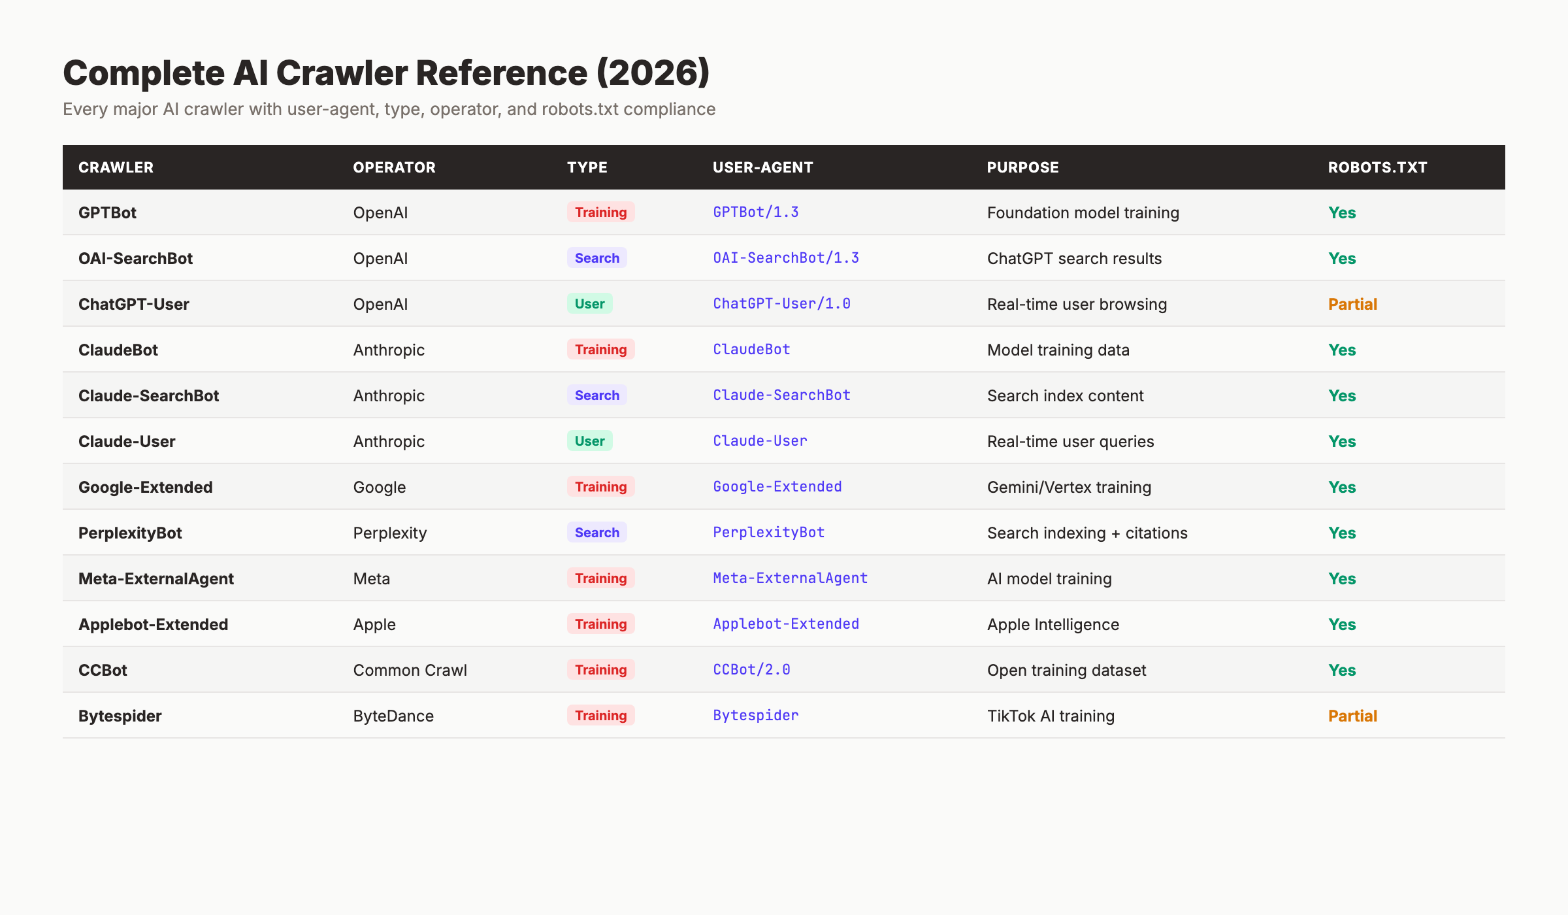Click the OAI-SearchBot/1.3 user-agent link
Screen dimensions: 1568x915
click(x=786, y=258)
